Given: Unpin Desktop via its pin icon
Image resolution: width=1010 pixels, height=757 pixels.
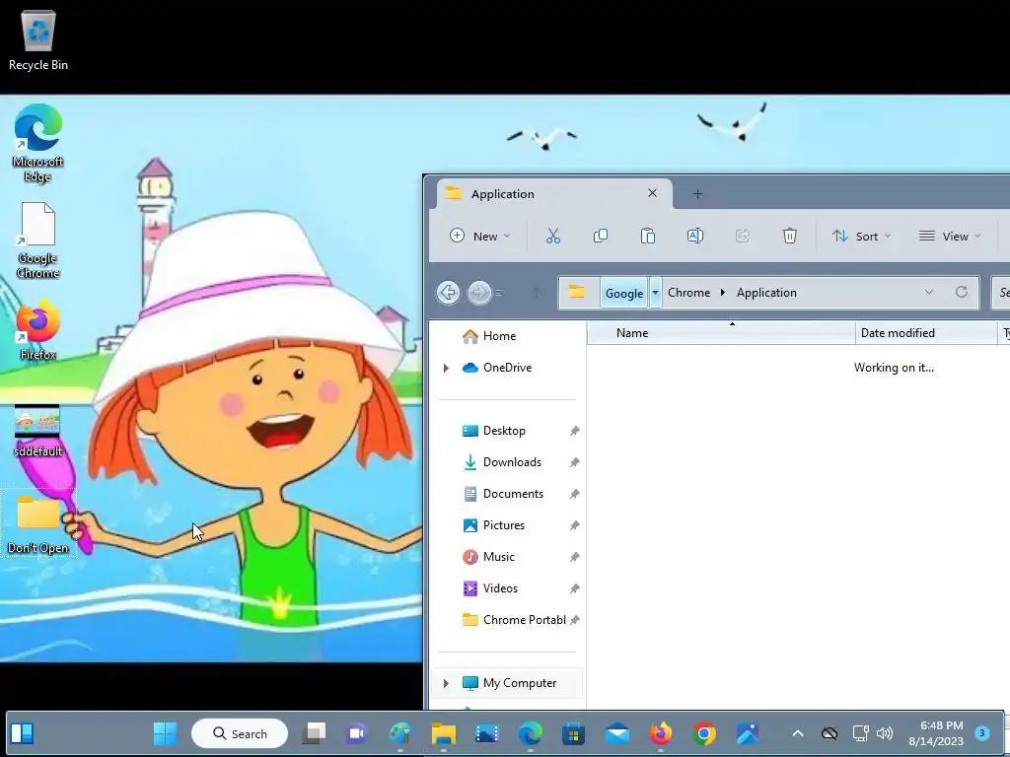Looking at the screenshot, I should (x=574, y=432).
